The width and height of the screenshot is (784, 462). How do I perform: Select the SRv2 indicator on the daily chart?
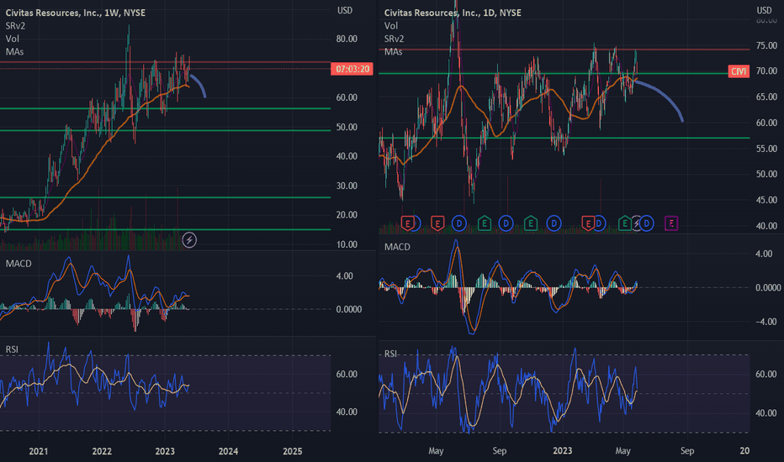tap(394, 39)
